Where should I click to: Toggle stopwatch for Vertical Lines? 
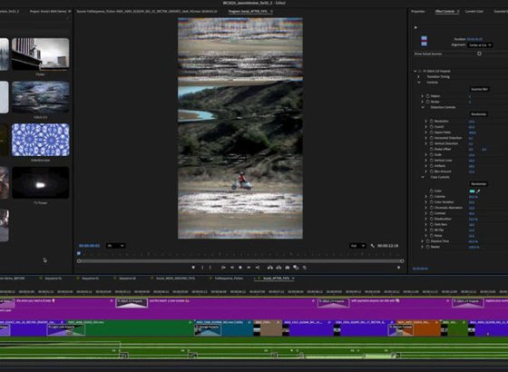[x=432, y=160]
